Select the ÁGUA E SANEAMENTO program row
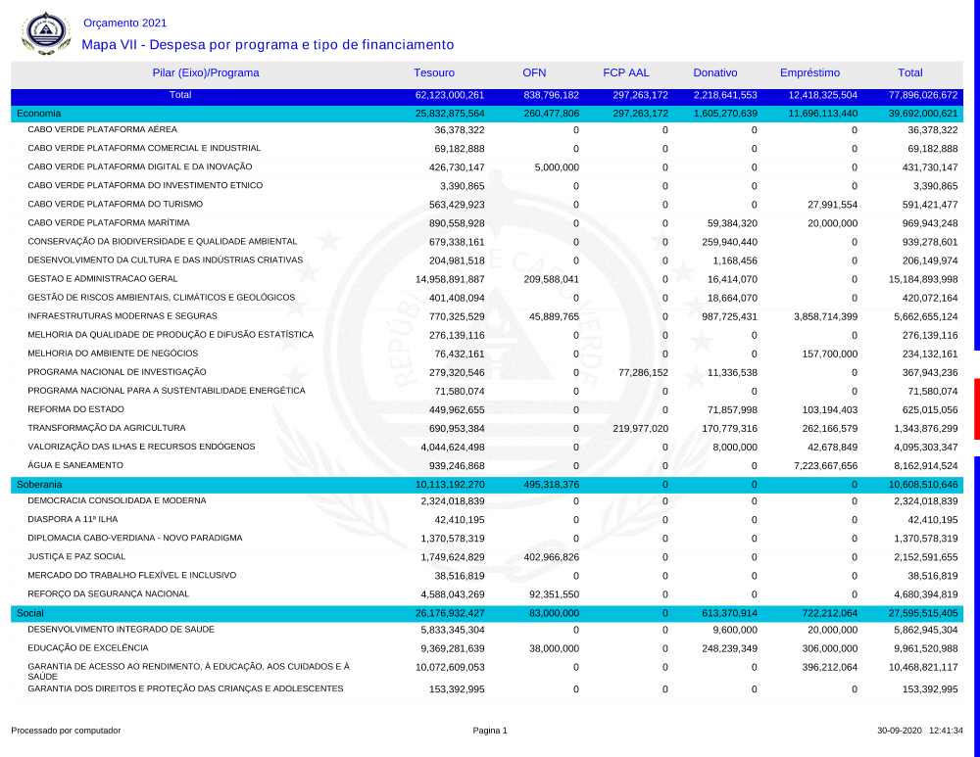The width and height of the screenshot is (980, 757). coord(74,465)
